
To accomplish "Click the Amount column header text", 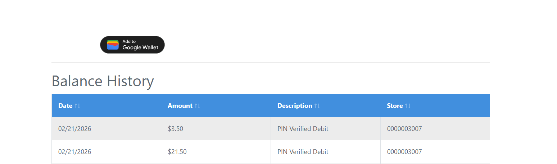I will point(180,106).
